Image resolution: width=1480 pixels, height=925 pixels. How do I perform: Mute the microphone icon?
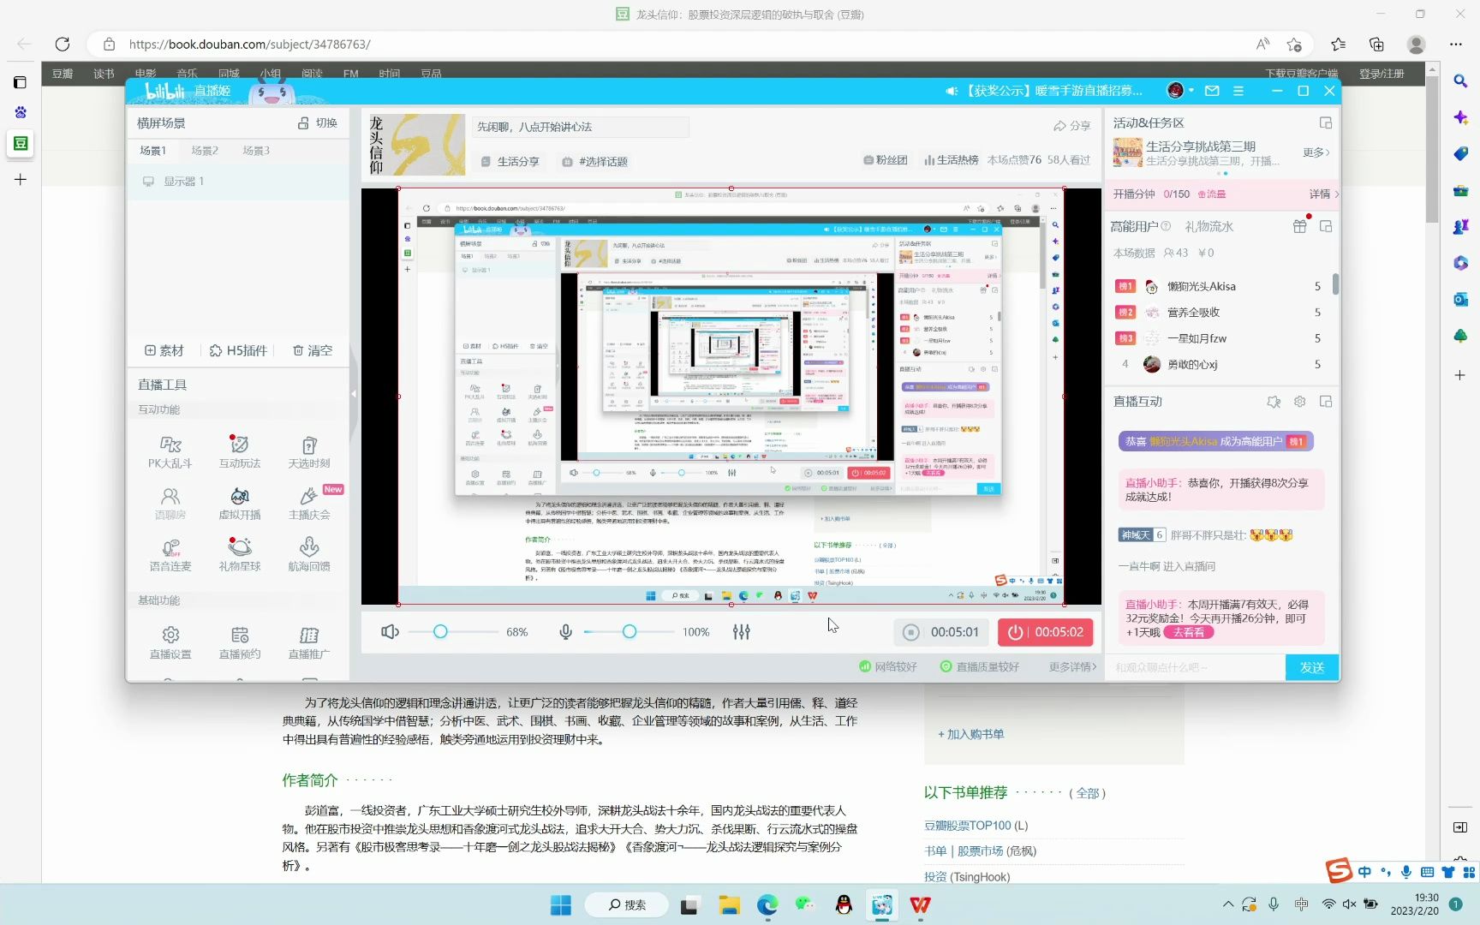tap(565, 632)
